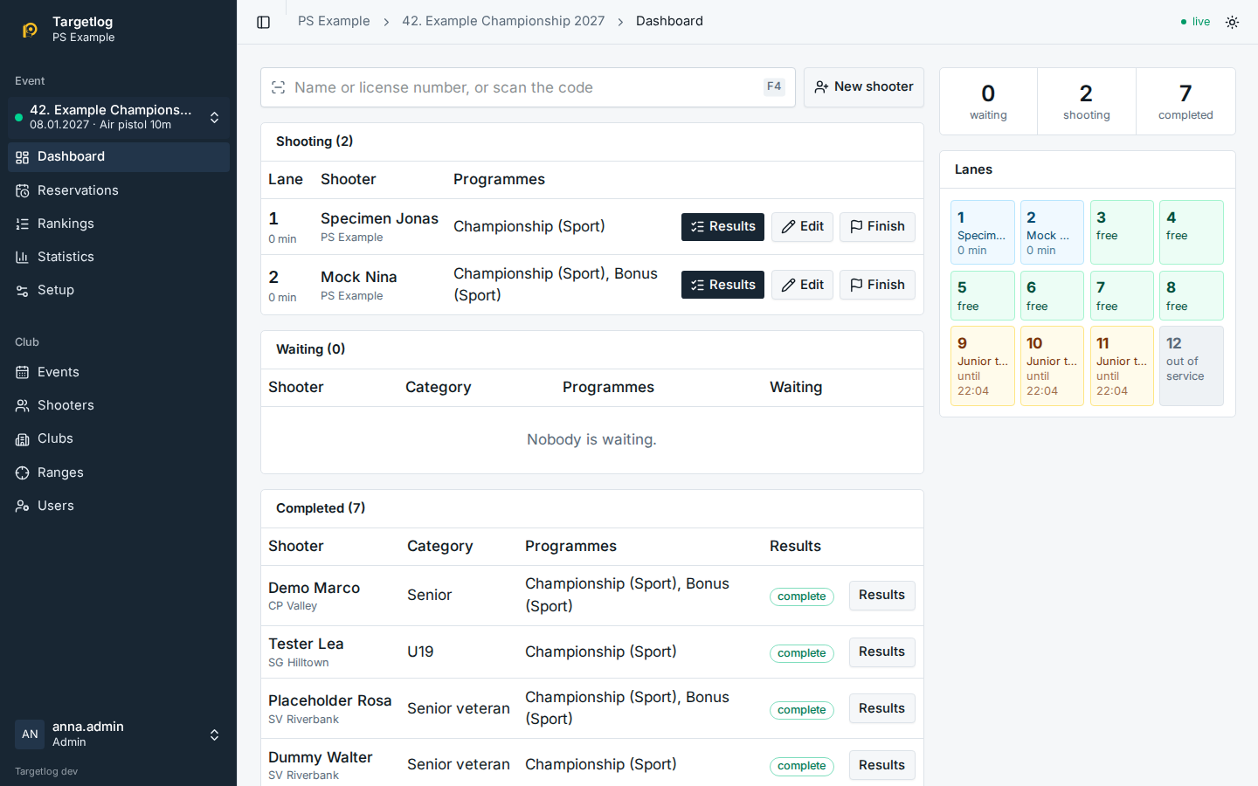Select free lane 8 card
This screenshot has width=1258, height=786.
click(x=1192, y=295)
